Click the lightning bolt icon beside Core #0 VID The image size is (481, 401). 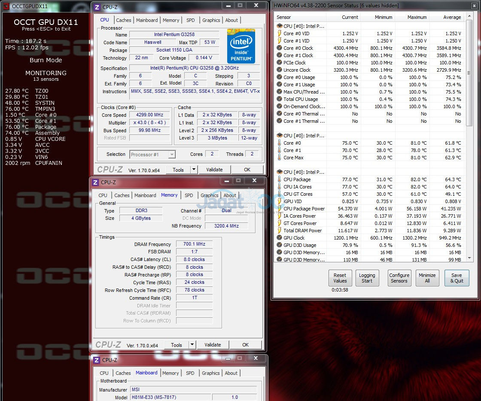280,33
